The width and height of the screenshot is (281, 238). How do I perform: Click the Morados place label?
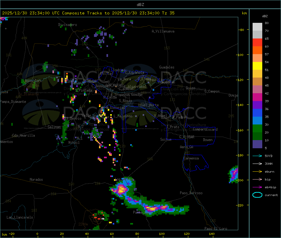[36, 180]
